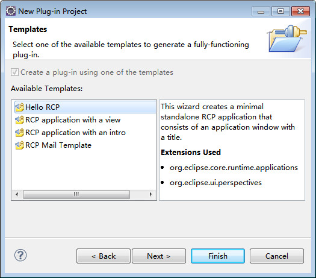
Task: Click the RCP Mail Template icon
Action: pyautogui.click(x=19, y=145)
